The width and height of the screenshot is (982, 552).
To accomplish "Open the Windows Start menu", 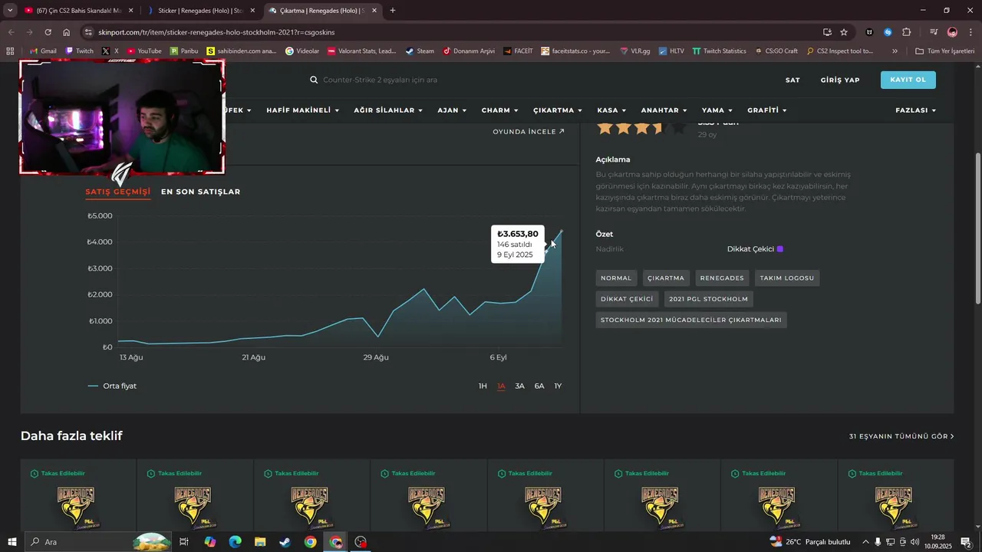I will [12, 542].
